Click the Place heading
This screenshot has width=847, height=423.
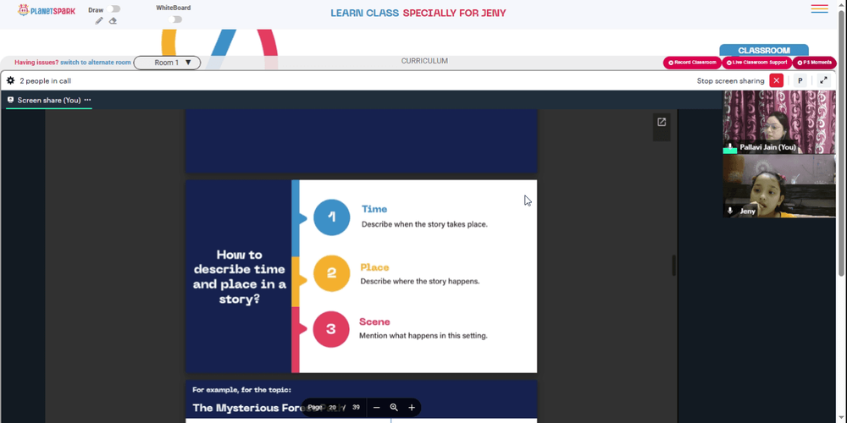pyautogui.click(x=374, y=267)
